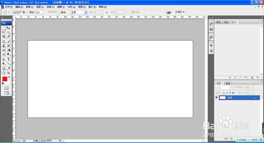Choose Add to Selection mode button
Viewport: 264px width, 143px height.
[17, 12]
